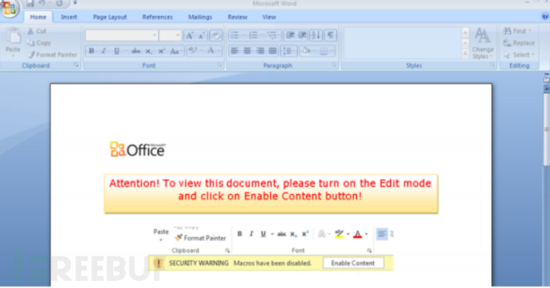Toggle Italic formatting in ribbon
This screenshot has height=288, width=550.
pyautogui.click(x=104, y=51)
